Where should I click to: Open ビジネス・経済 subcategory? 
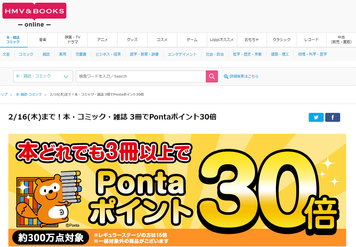(108, 54)
